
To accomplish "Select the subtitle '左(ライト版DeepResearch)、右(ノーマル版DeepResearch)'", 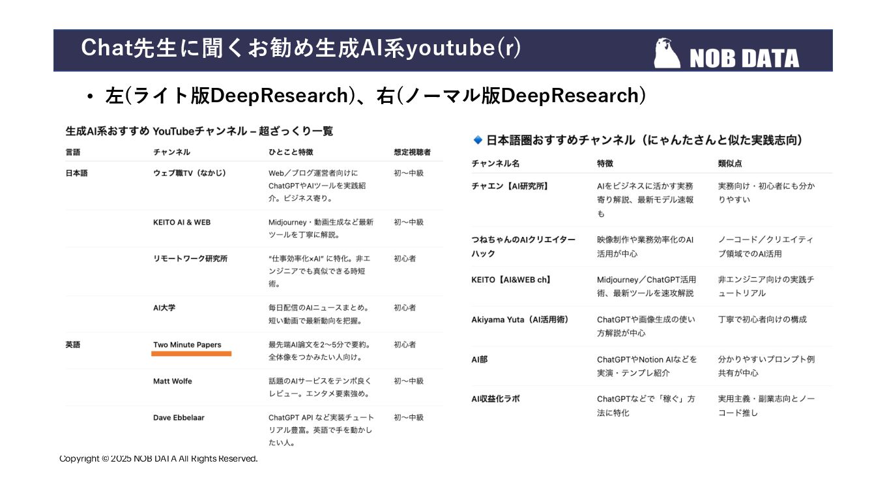I will click(x=375, y=96).
